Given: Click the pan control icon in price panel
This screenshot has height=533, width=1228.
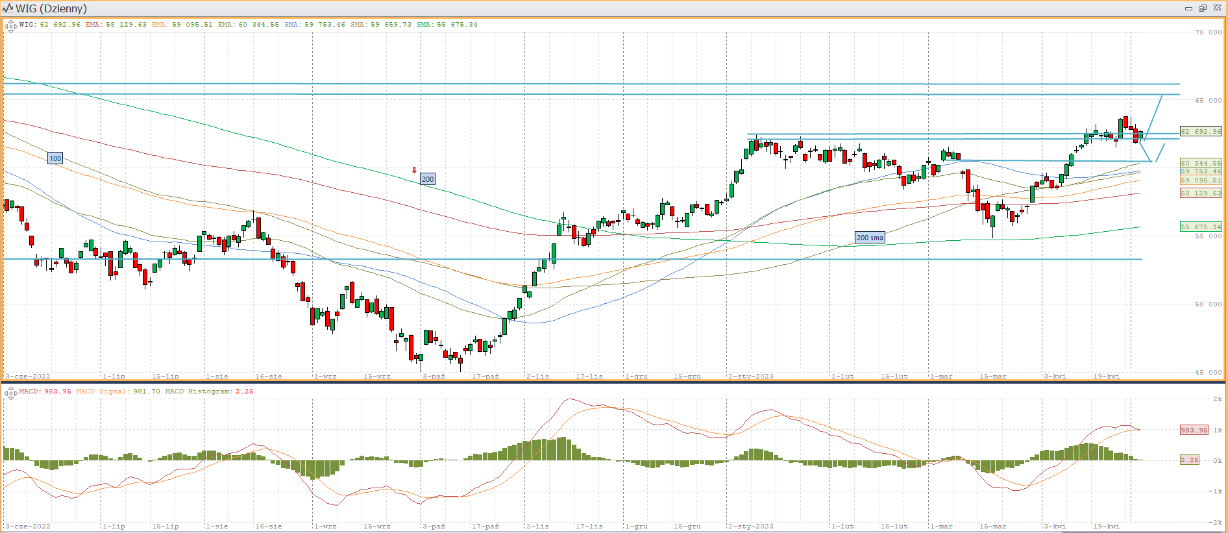Looking at the screenshot, I should tap(10, 27).
